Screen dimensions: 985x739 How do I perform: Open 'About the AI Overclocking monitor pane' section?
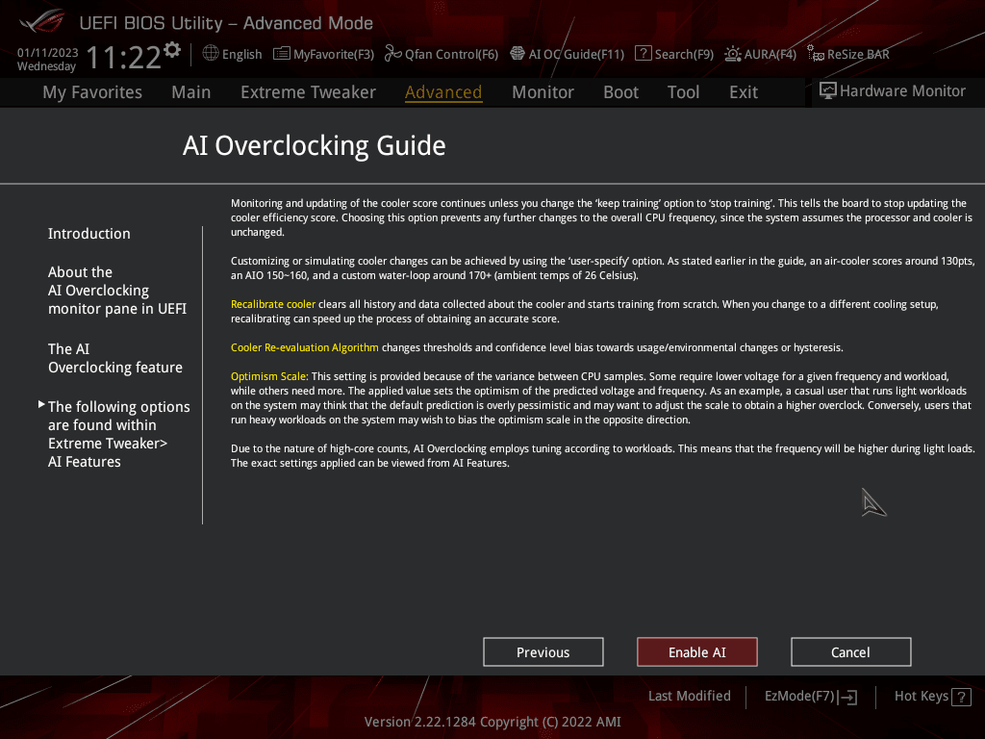point(116,291)
